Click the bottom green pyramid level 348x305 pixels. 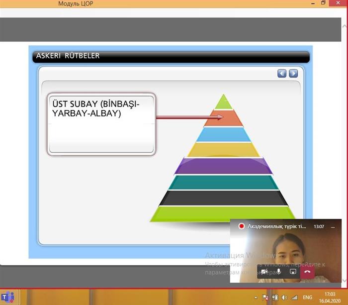(223, 214)
